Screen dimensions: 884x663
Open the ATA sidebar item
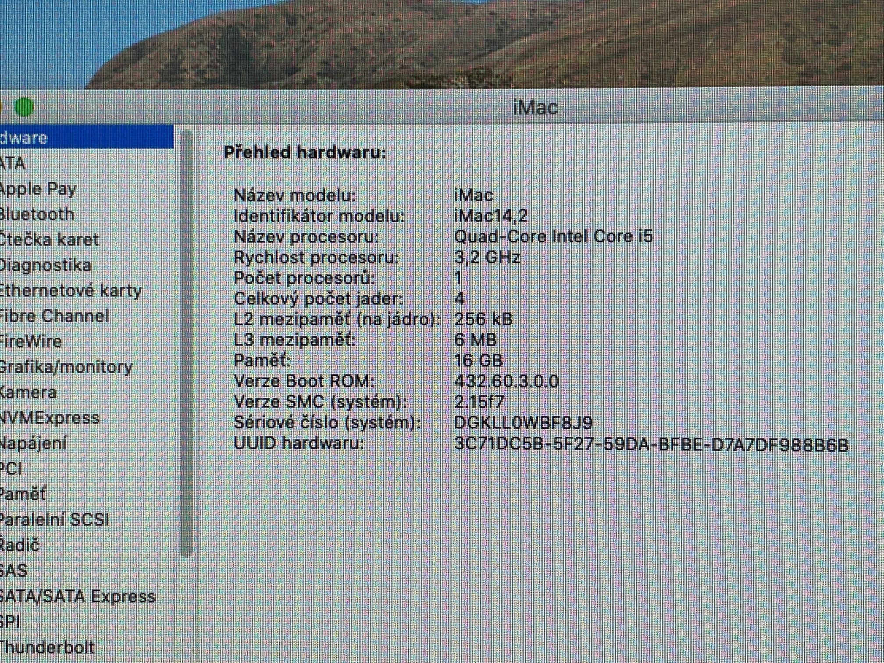[12, 164]
